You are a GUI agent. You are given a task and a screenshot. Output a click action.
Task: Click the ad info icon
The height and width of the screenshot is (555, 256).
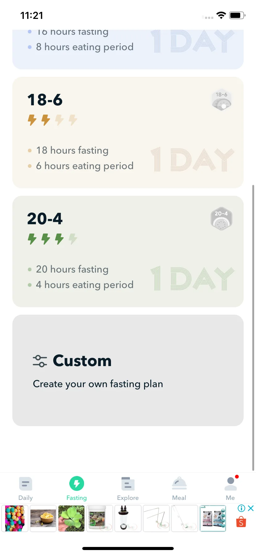click(x=241, y=508)
